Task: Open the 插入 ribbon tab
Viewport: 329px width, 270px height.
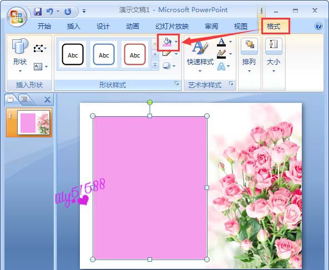Action: (73, 27)
